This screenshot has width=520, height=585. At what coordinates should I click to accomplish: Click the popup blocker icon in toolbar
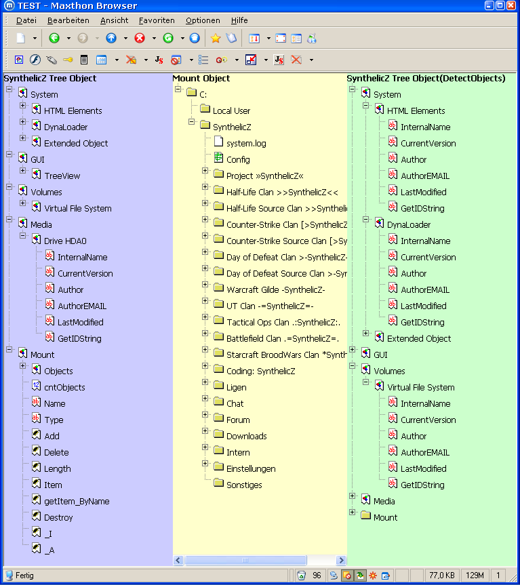click(x=176, y=60)
